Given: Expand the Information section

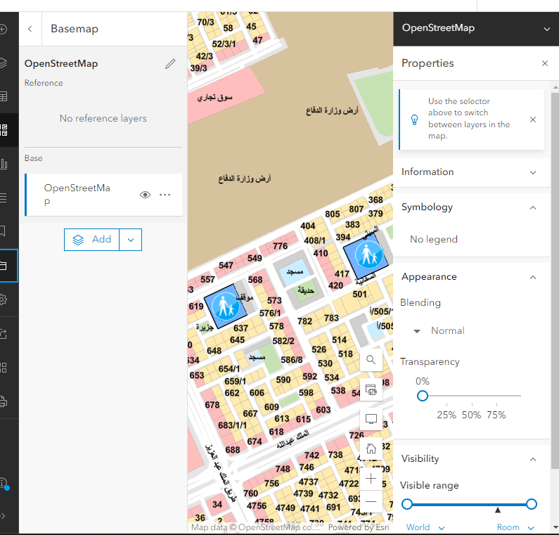Looking at the screenshot, I should tap(471, 172).
